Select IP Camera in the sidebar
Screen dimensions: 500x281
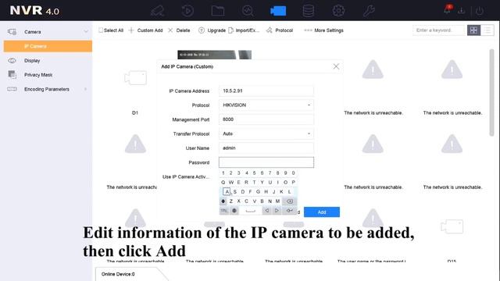(48, 46)
